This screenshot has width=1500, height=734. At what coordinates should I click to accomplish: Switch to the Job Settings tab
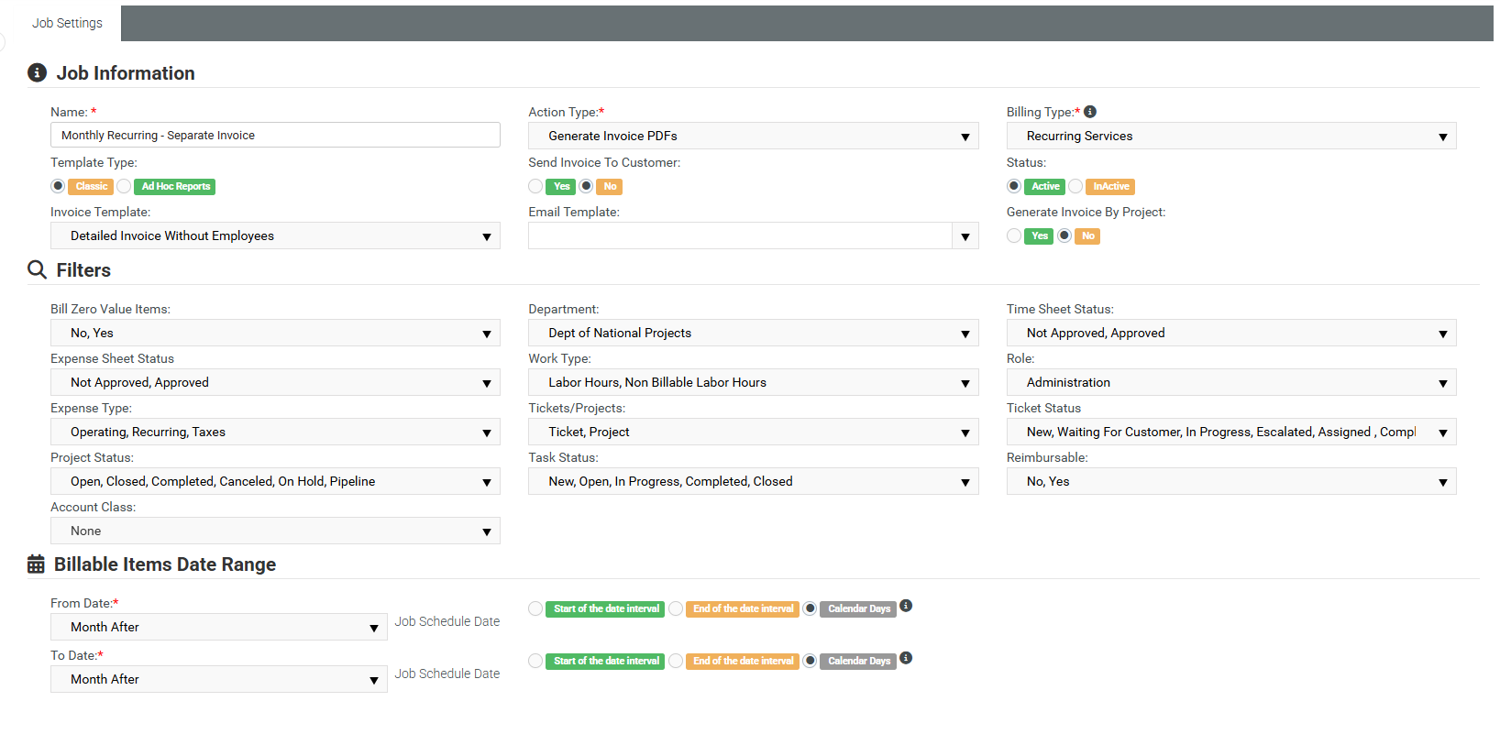click(x=67, y=23)
